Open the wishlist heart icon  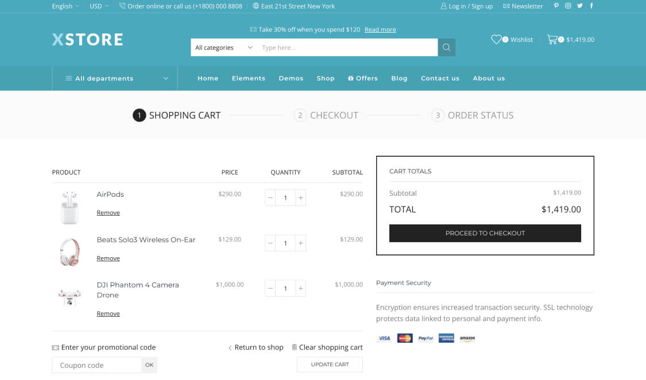tap(496, 40)
